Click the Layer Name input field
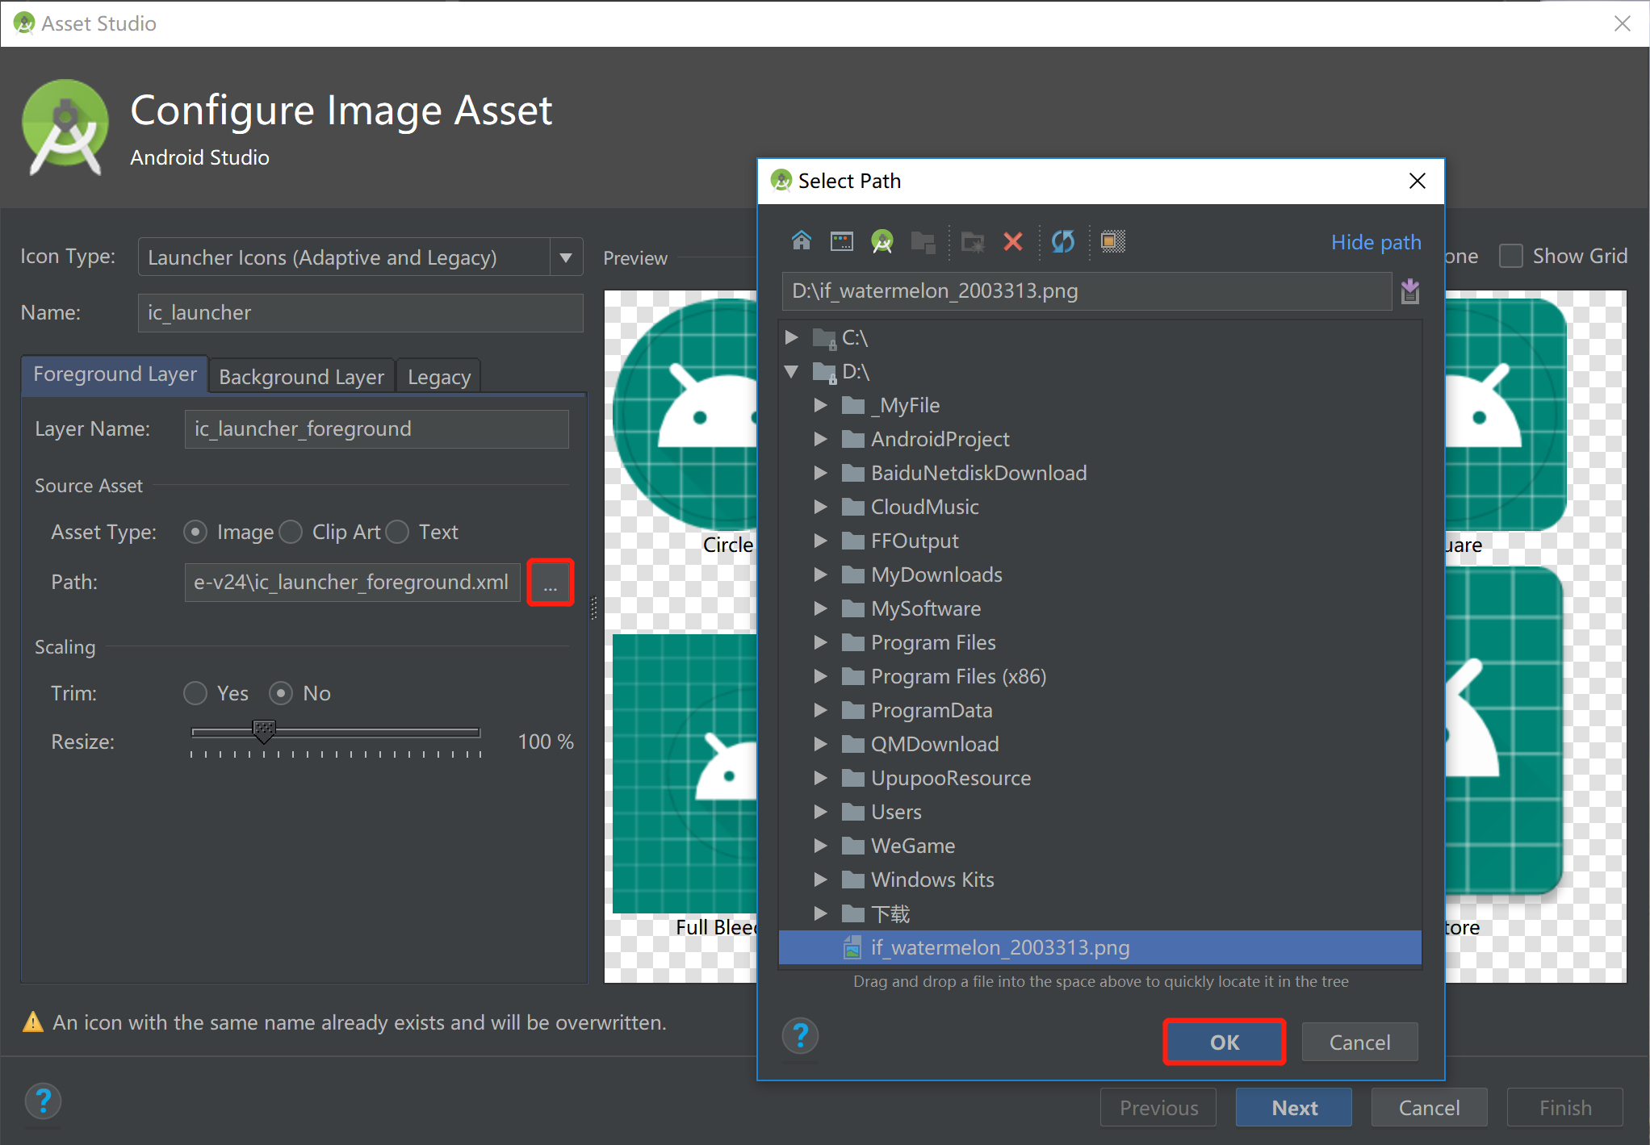 [x=376, y=428]
